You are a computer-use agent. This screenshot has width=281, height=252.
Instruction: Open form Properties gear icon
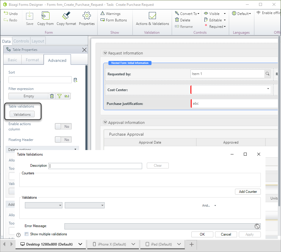87,16
